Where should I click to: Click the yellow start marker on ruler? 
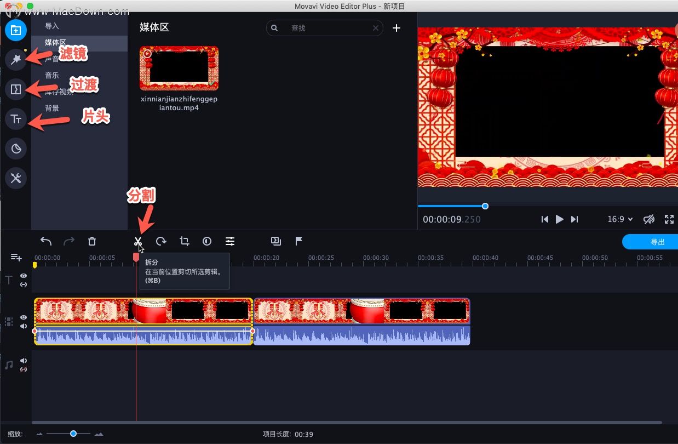click(x=35, y=265)
